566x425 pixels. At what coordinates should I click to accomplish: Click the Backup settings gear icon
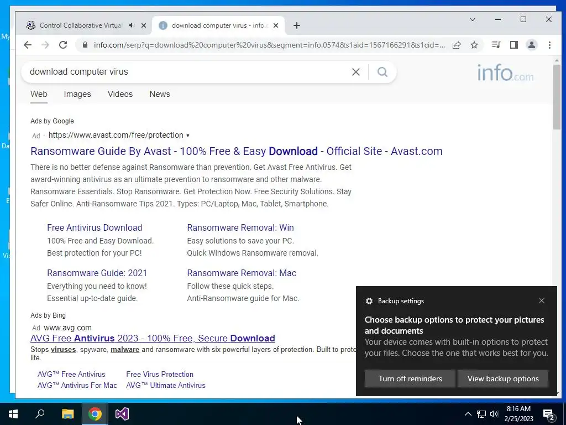click(x=369, y=301)
